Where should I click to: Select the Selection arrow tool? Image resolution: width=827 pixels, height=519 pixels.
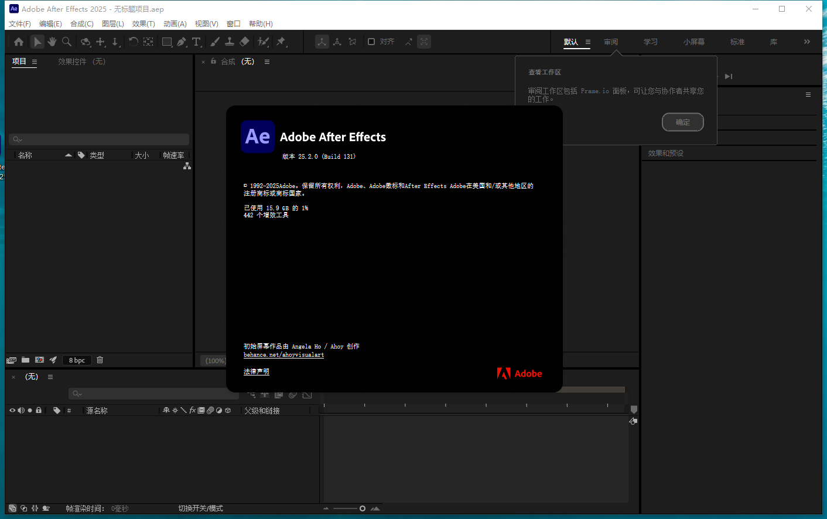click(37, 42)
